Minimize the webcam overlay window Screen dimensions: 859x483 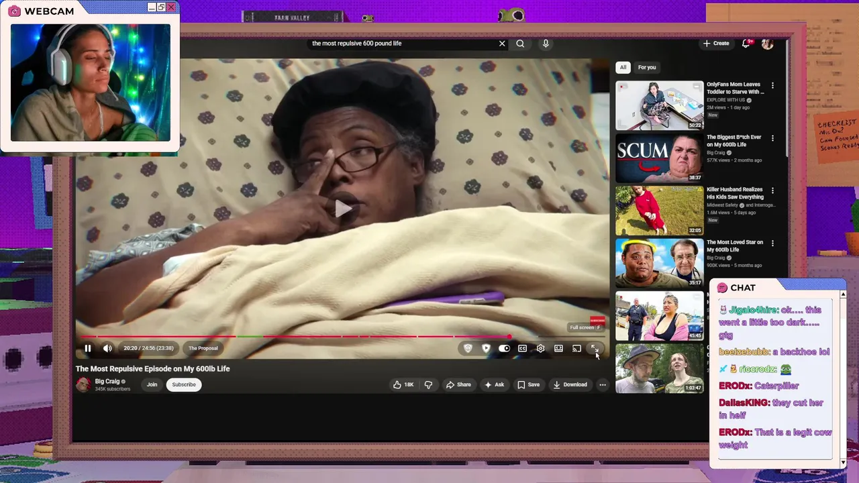pyautogui.click(x=151, y=7)
